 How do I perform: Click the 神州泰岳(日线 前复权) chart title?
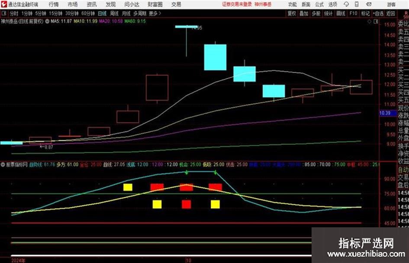click(x=22, y=21)
